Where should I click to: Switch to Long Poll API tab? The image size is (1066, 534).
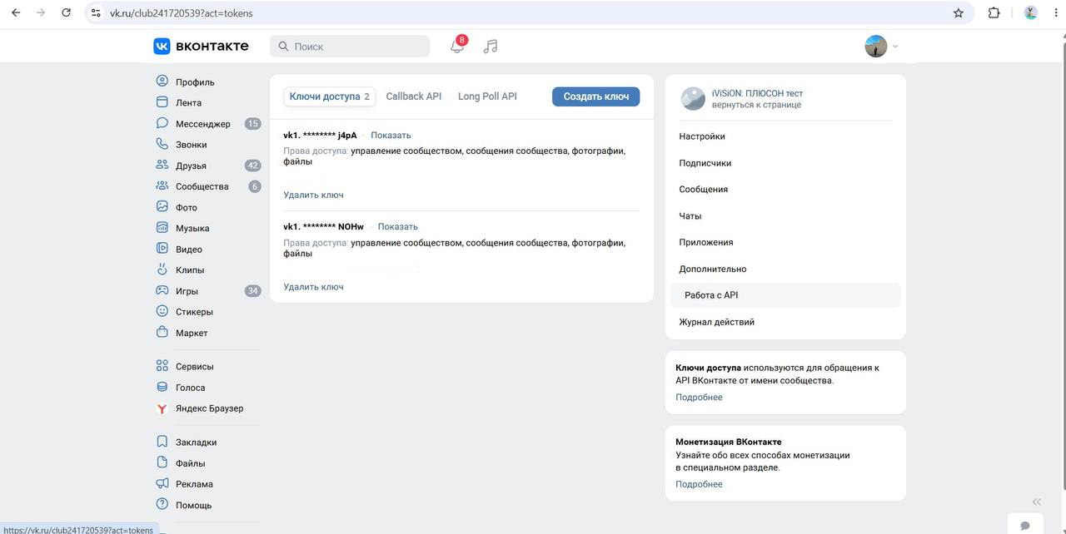[487, 96]
